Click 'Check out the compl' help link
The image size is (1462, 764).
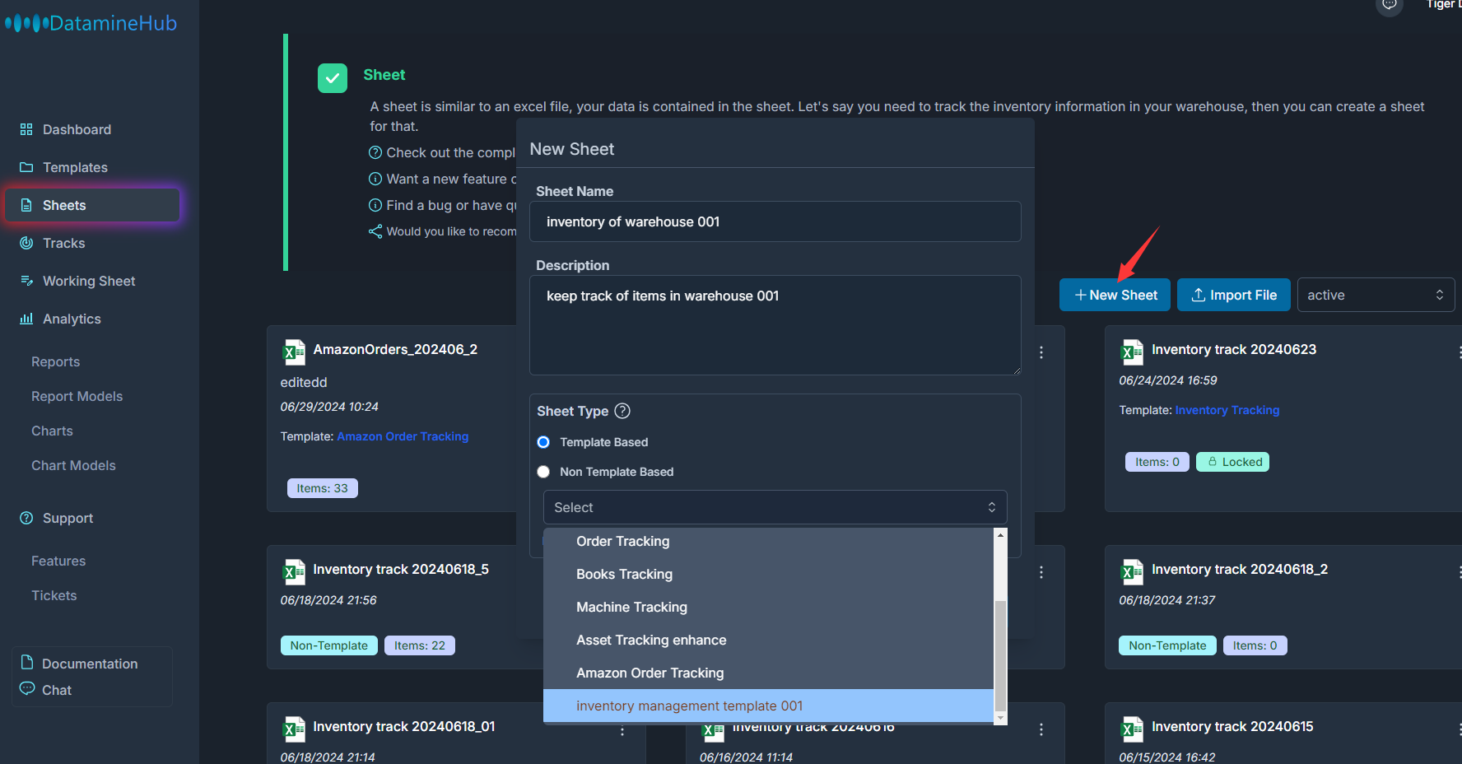[x=450, y=152]
